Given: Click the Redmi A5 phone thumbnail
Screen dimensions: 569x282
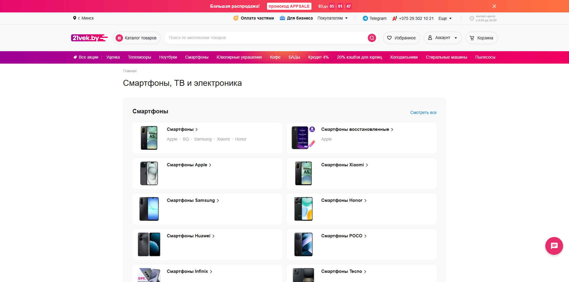Looking at the screenshot, I should tap(149, 138).
